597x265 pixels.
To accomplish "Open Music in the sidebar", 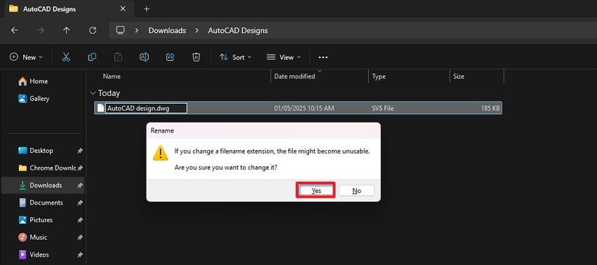I will pos(39,237).
